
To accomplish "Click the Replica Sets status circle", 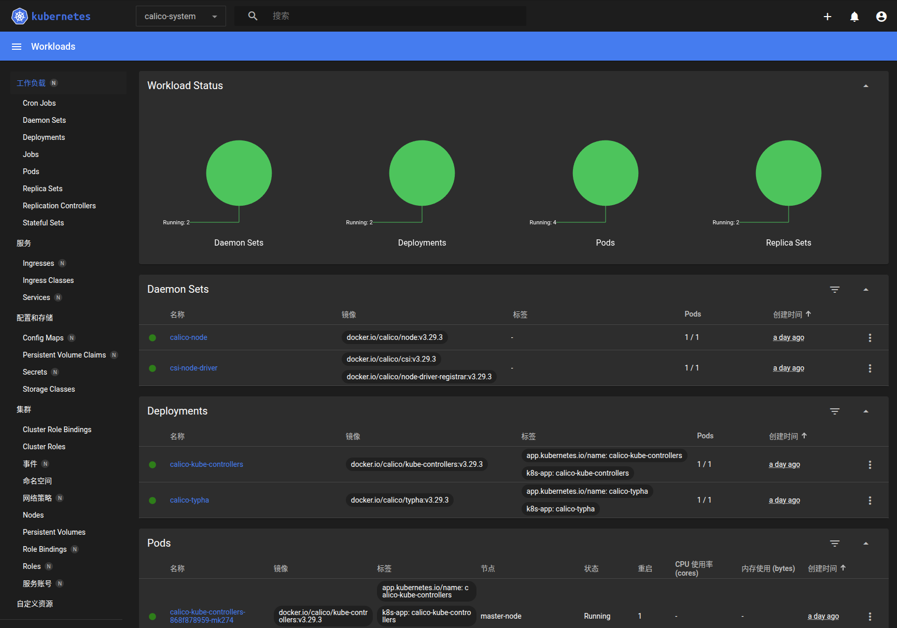I will click(789, 173).
